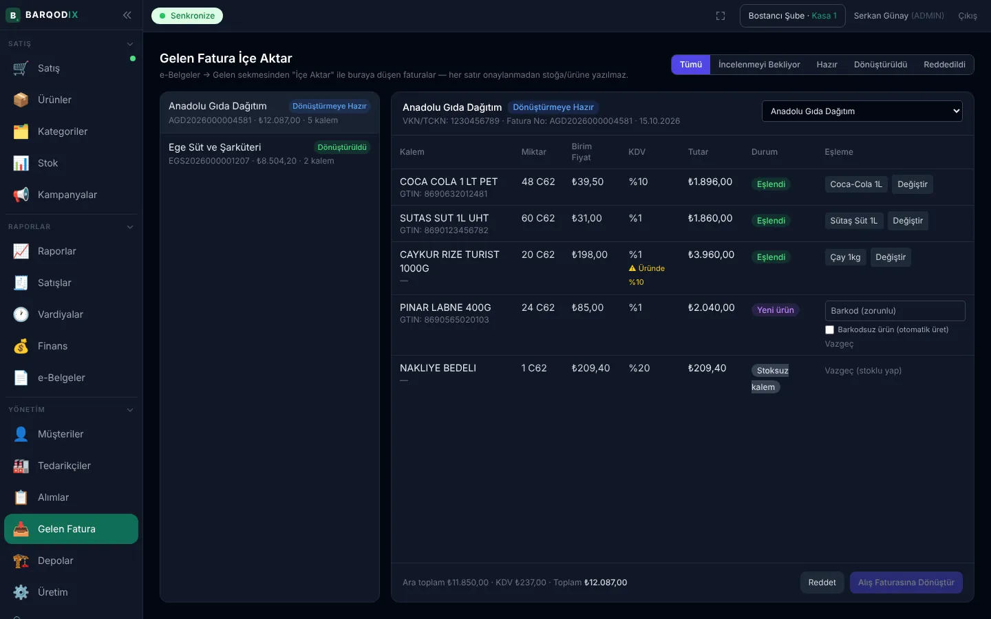Open the Vardiyalar clock icon
This screenshot has width=991, height=619.
tap(21, 314)
